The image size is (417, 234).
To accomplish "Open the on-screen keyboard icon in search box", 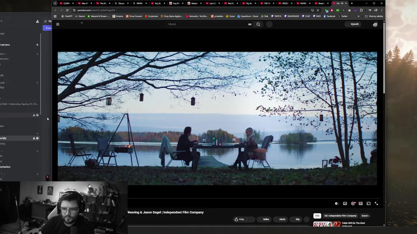I will point(250,24).
